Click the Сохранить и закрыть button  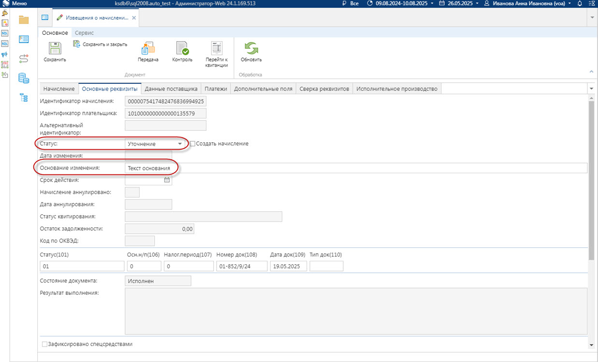click(x=101, y=44)
